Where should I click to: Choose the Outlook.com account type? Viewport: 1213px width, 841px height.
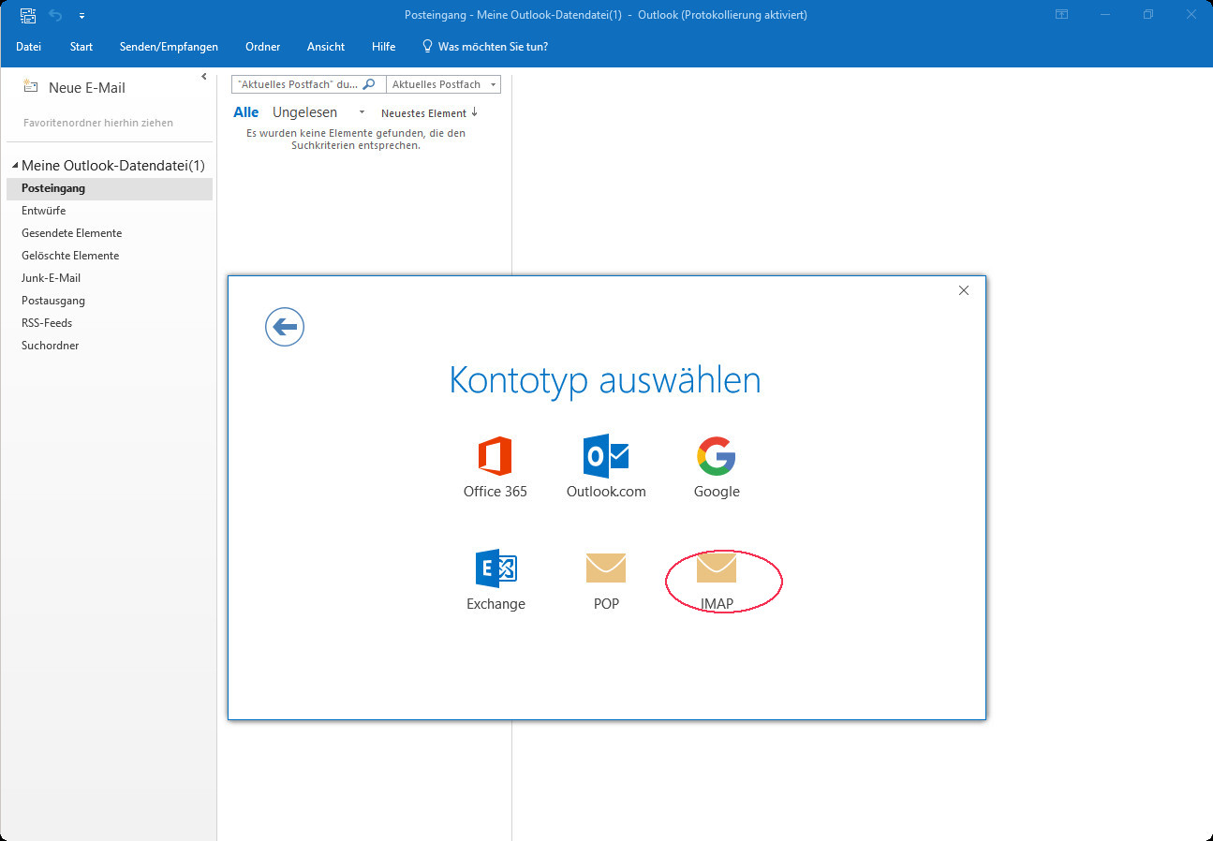[x=606, y=466]
